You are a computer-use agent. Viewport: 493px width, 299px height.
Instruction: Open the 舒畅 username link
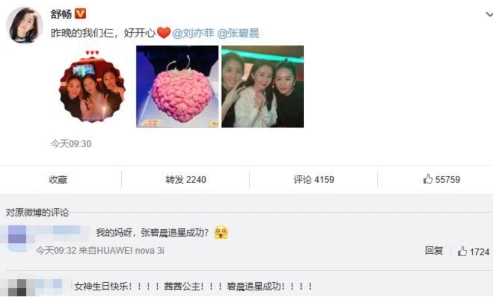pos(61,14)
